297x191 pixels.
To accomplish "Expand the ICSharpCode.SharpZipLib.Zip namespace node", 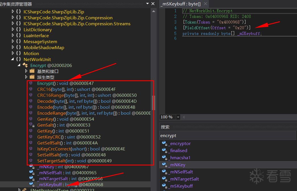I will tap(13, 12).
